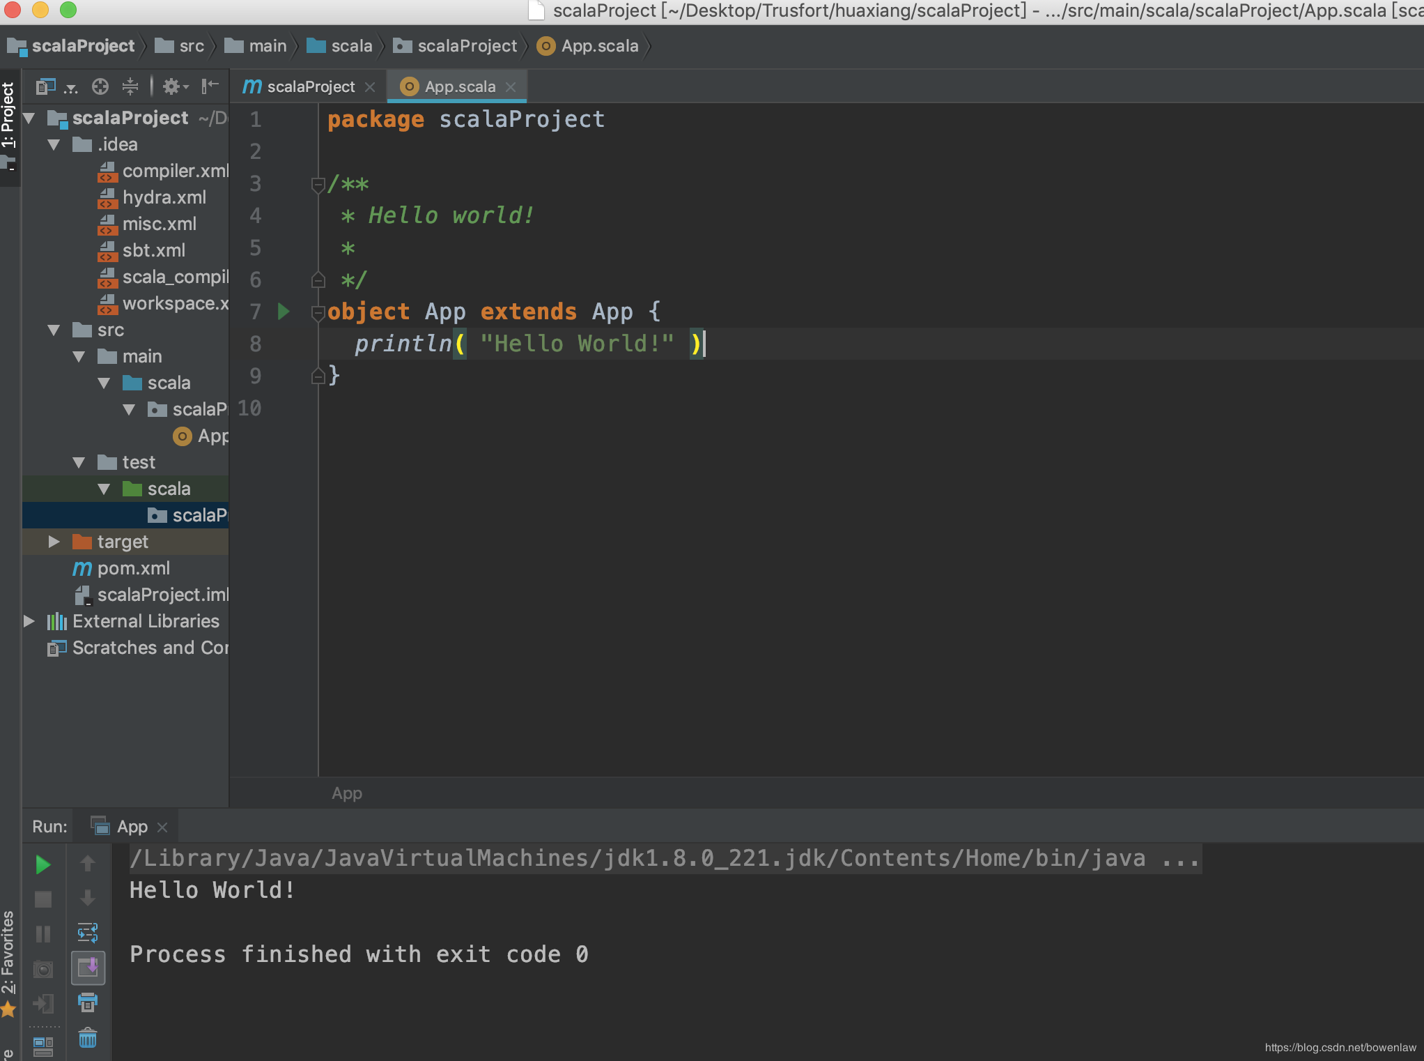Click the Project view selector icon
Viewport: 1424px width, 1061px height.
point(46,86)
